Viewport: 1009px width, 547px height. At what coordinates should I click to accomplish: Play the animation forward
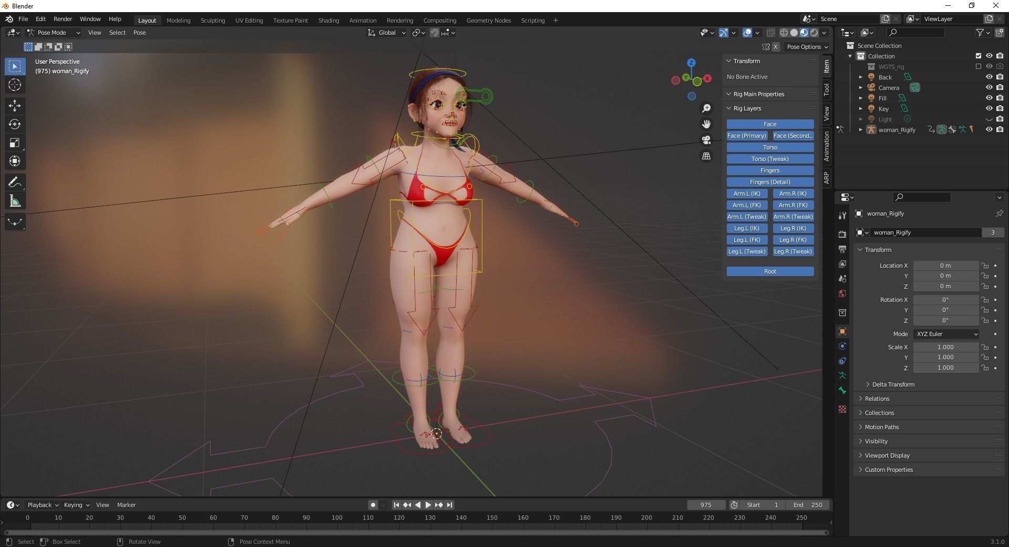428,505
